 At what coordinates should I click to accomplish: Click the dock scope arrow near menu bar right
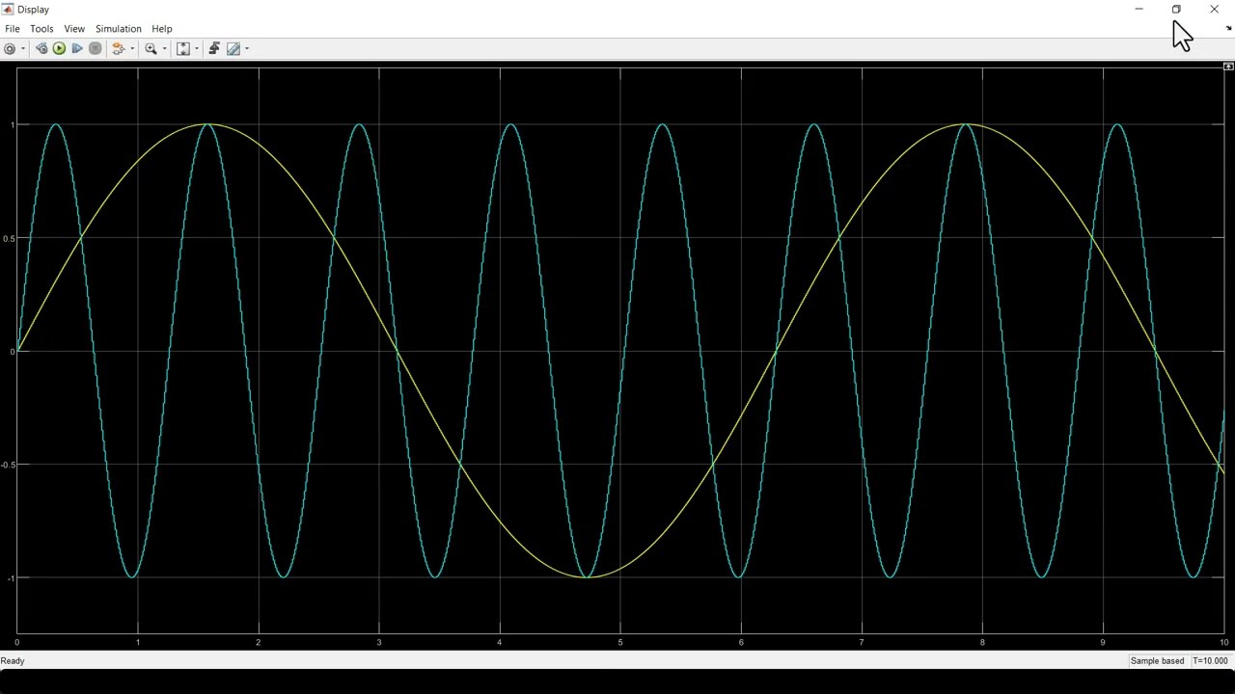1228,29
